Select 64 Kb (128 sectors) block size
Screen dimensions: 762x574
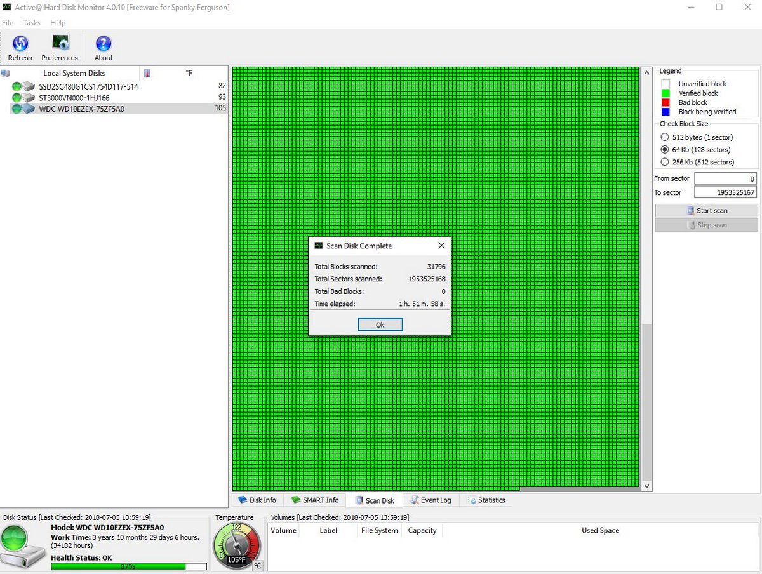[x=665, y=150]
